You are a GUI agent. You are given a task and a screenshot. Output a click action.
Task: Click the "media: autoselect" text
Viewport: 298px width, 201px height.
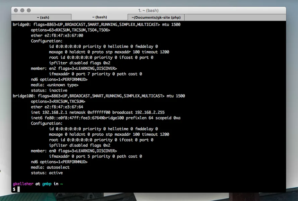pyautogui.click(x=50, y=167)
